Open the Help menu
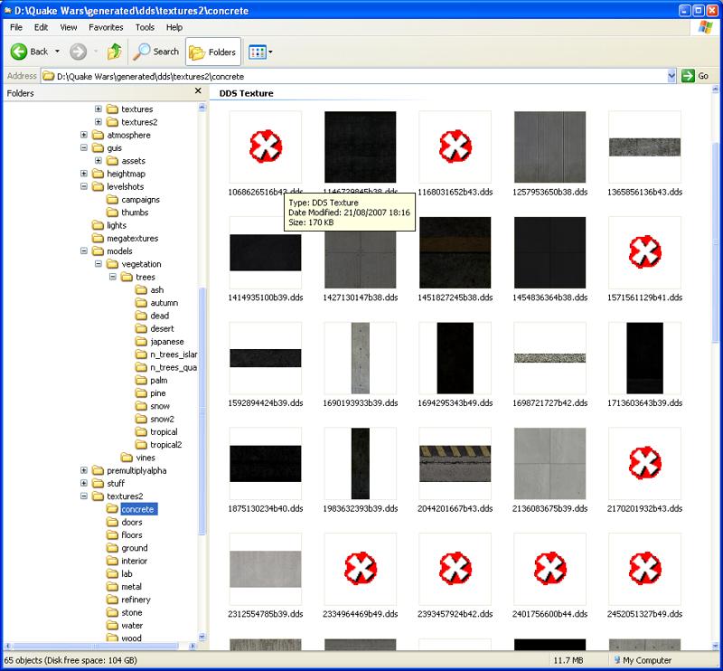 click(x=174, y=27)
